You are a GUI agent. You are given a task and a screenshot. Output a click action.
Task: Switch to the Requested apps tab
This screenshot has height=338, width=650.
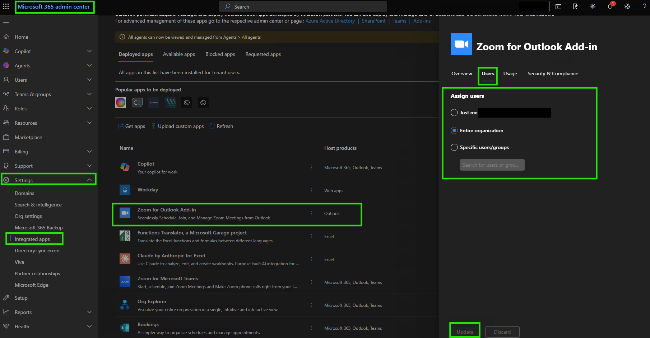tap(263, 54)
